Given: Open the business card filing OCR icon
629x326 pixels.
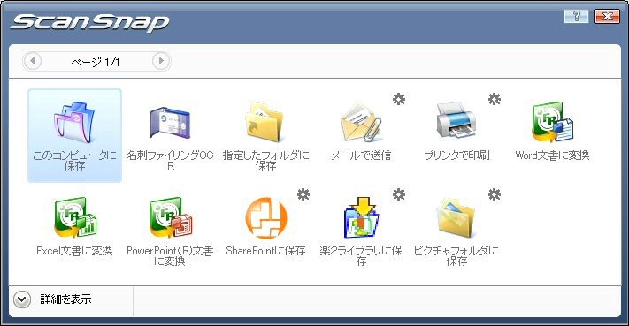Looking at the screenshot, I should point(170,123).
